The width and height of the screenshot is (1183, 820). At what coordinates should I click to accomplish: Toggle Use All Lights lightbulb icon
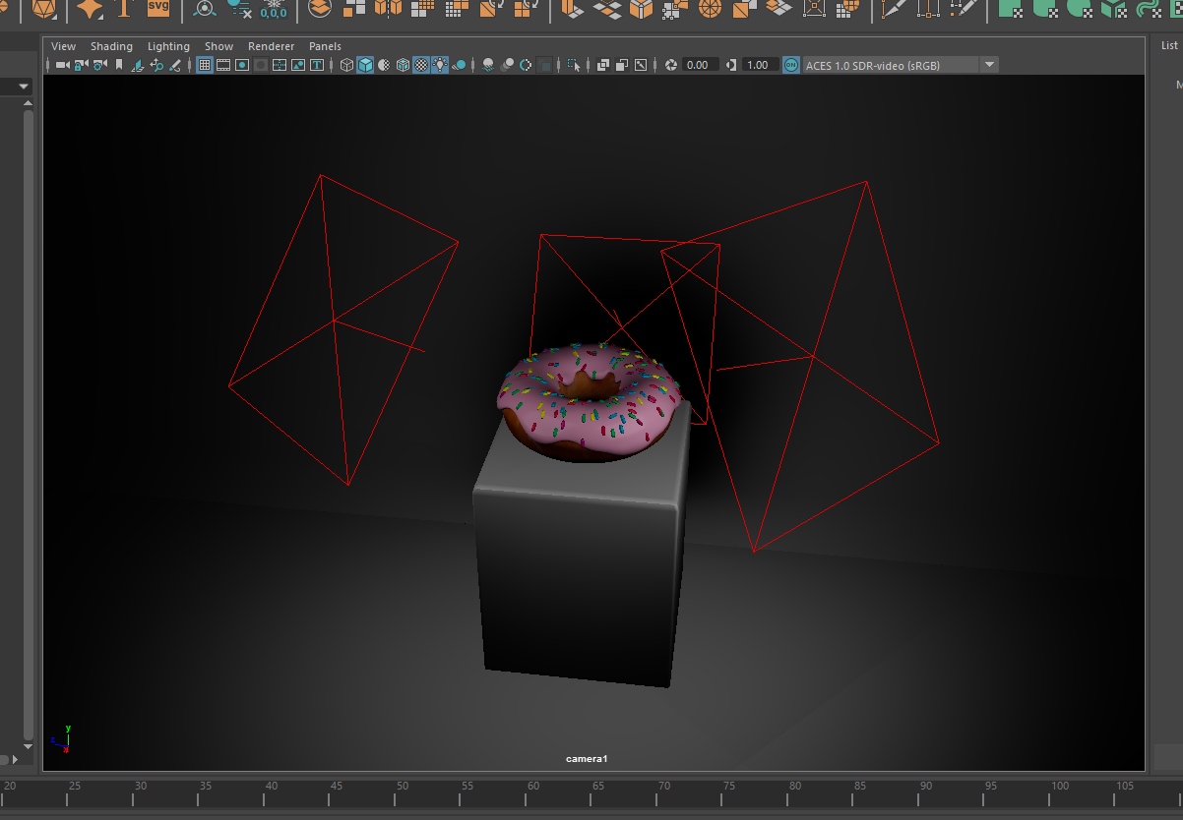pos(441,65)
